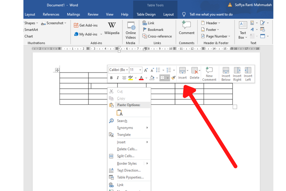Click Search in context menu
Screen dimensions: 286x191
click(129, 121)
